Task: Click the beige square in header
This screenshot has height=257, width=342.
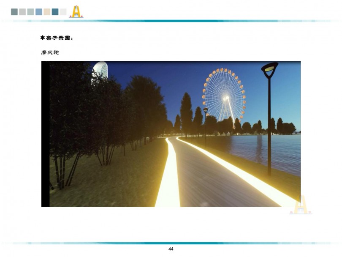Action: [x=47, y=12]
